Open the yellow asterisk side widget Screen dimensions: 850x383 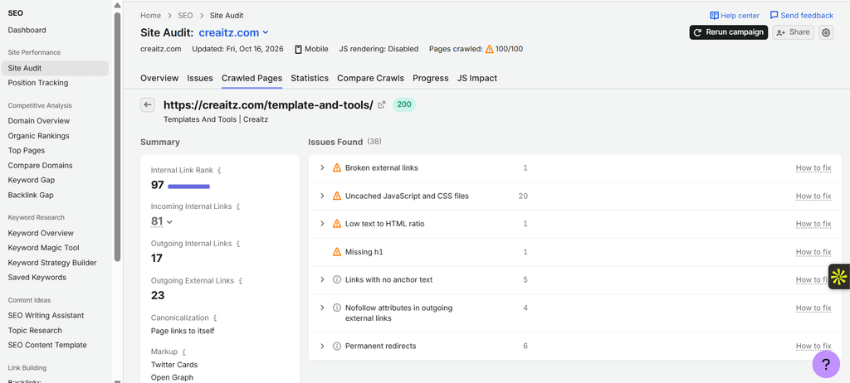[x=838, y=277]
